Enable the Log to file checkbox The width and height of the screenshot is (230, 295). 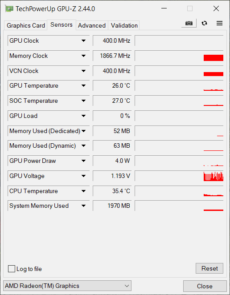click(12, 269)
